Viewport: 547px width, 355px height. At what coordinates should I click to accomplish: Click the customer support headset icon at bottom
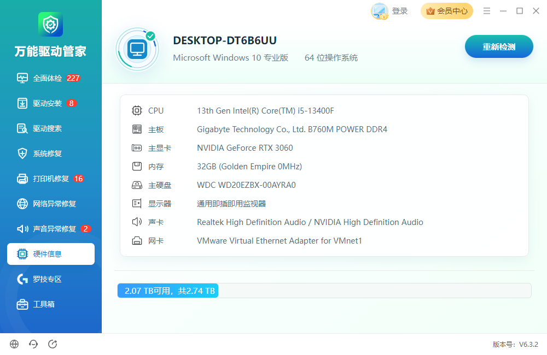coord(33,344)
